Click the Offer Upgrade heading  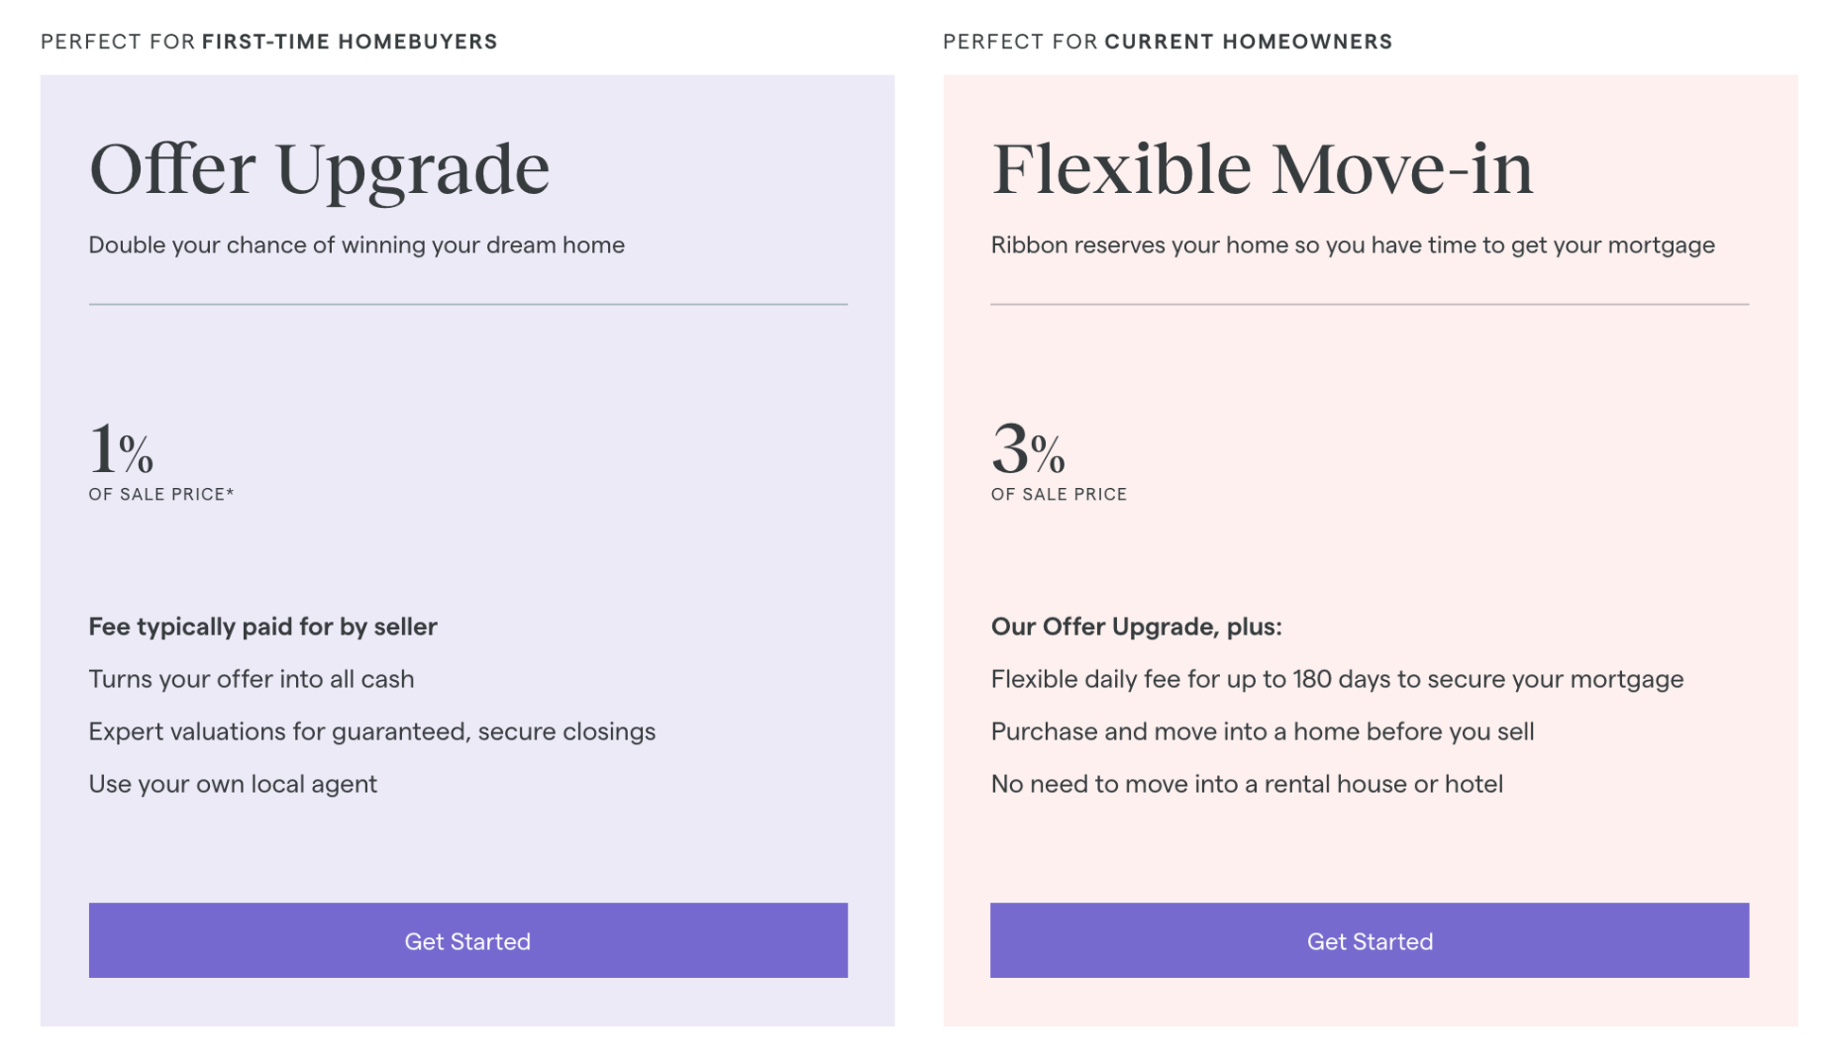click(319, 170)
